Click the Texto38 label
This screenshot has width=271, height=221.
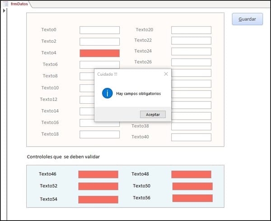point(140,126)
